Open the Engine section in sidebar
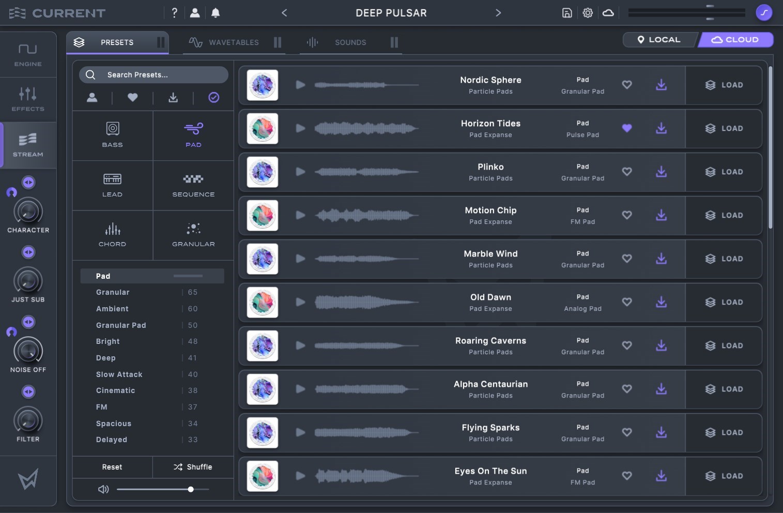Screen dimensions: 783x513 tap(28, 55)
